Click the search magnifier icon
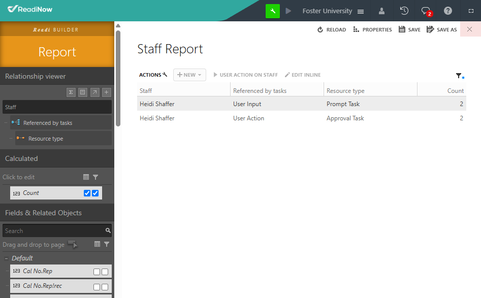 (108, 230)
